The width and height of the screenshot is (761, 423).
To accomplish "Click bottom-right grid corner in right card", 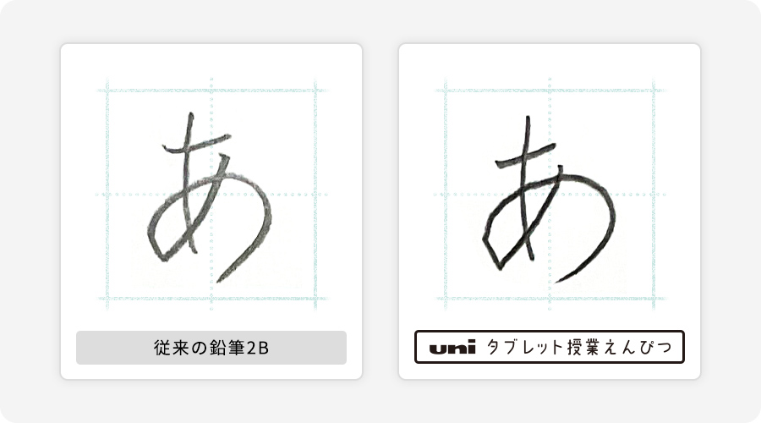I will (x=654, y=299).
